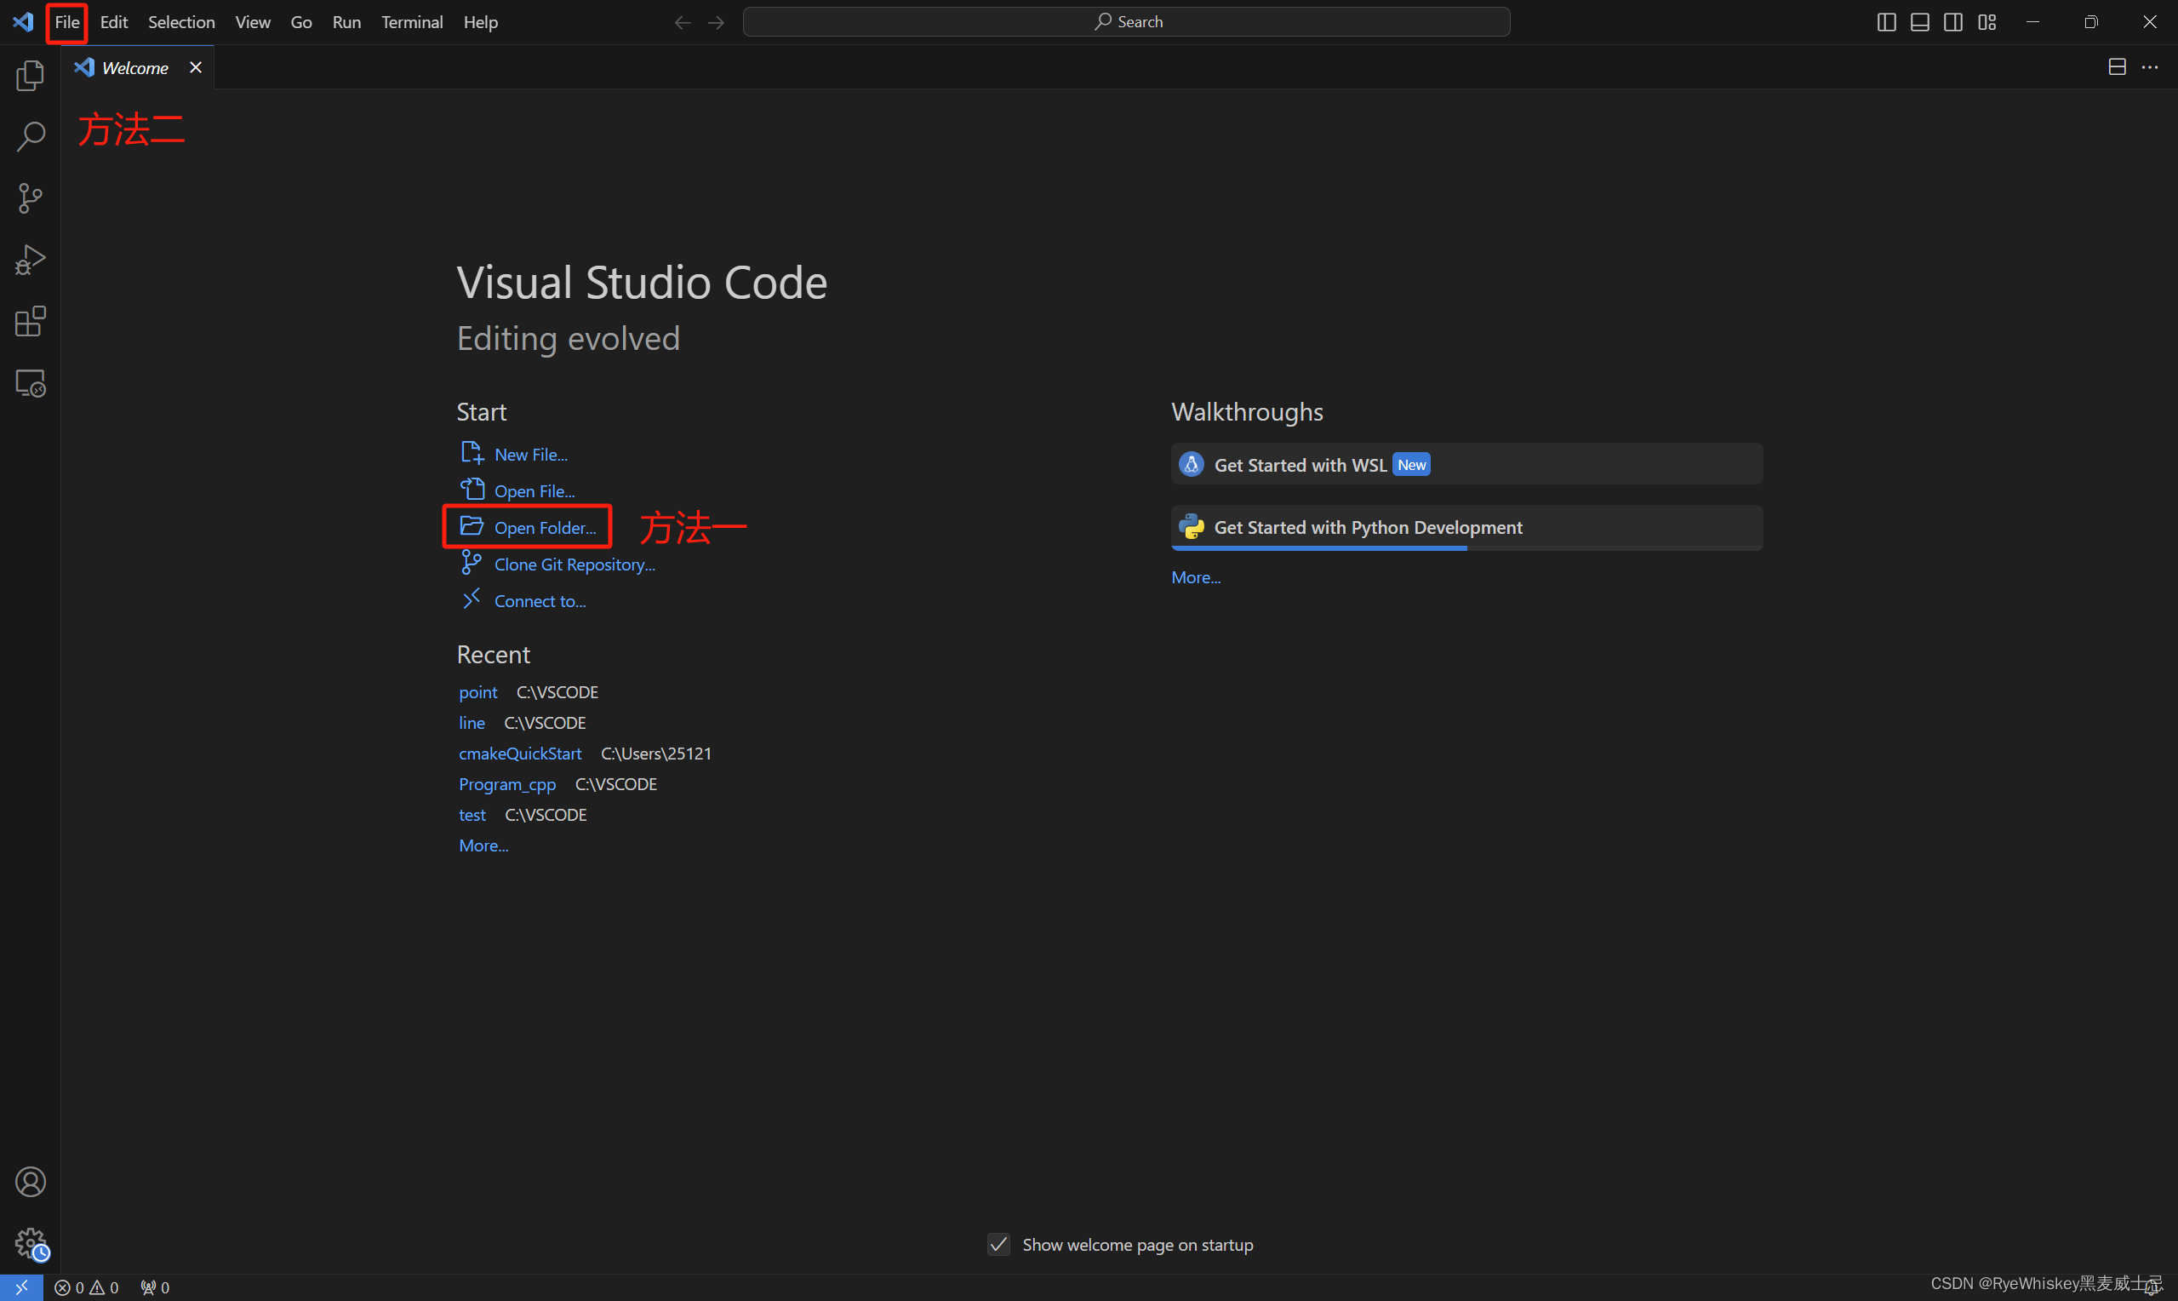Open the Run and Debug view
This screenshot has width=2178, height=1301.
31,260
